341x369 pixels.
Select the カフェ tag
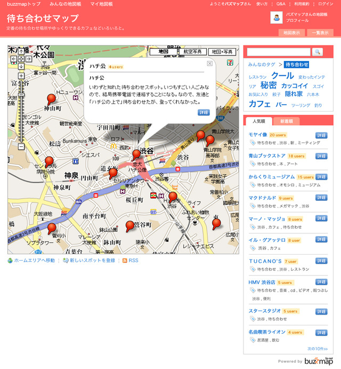(x=259, y=104)
